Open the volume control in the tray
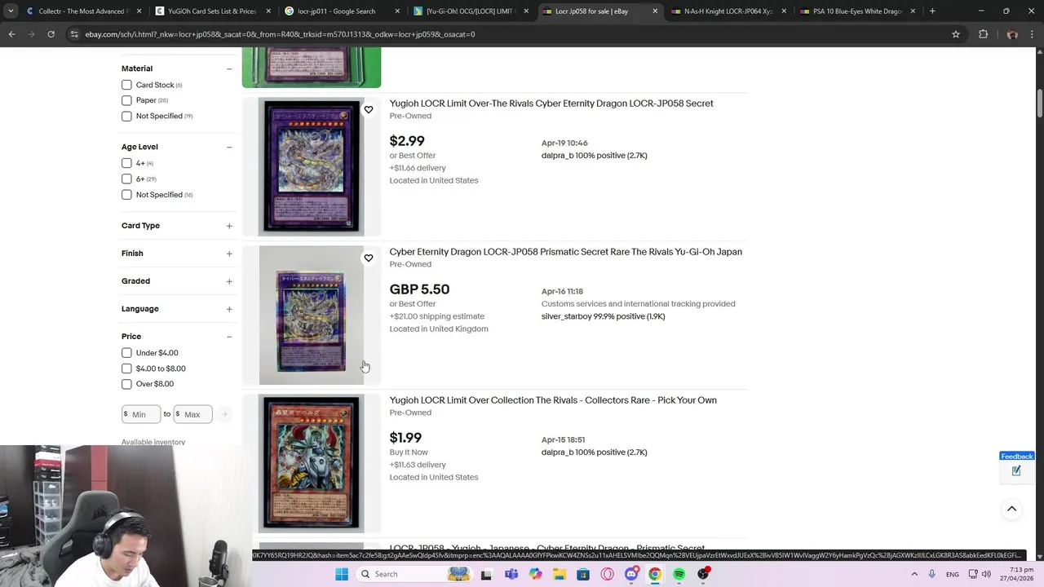 (986, 574)
